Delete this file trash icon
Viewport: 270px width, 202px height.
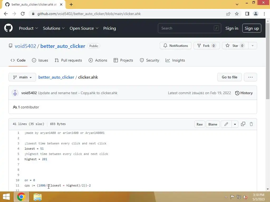tap(251, 124)
